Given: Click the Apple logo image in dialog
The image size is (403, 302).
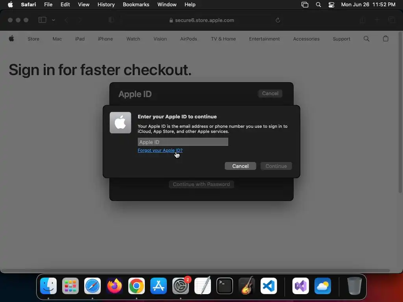Looking at the screenshot, I should click(120, 123).
